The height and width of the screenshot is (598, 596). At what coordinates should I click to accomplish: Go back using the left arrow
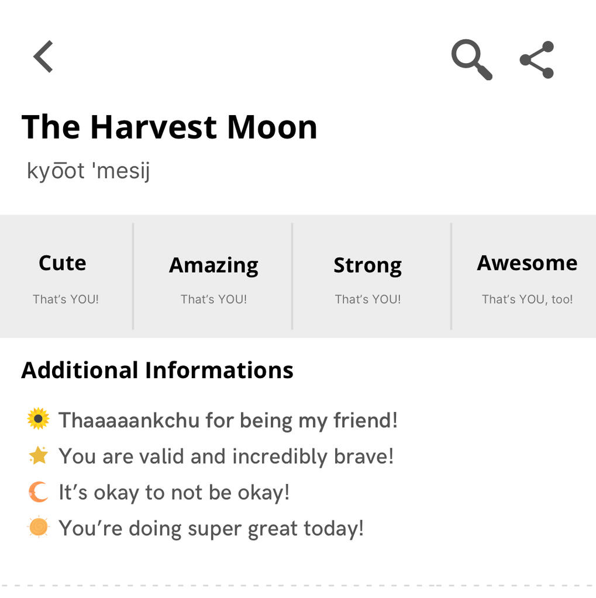coord(43,57)
